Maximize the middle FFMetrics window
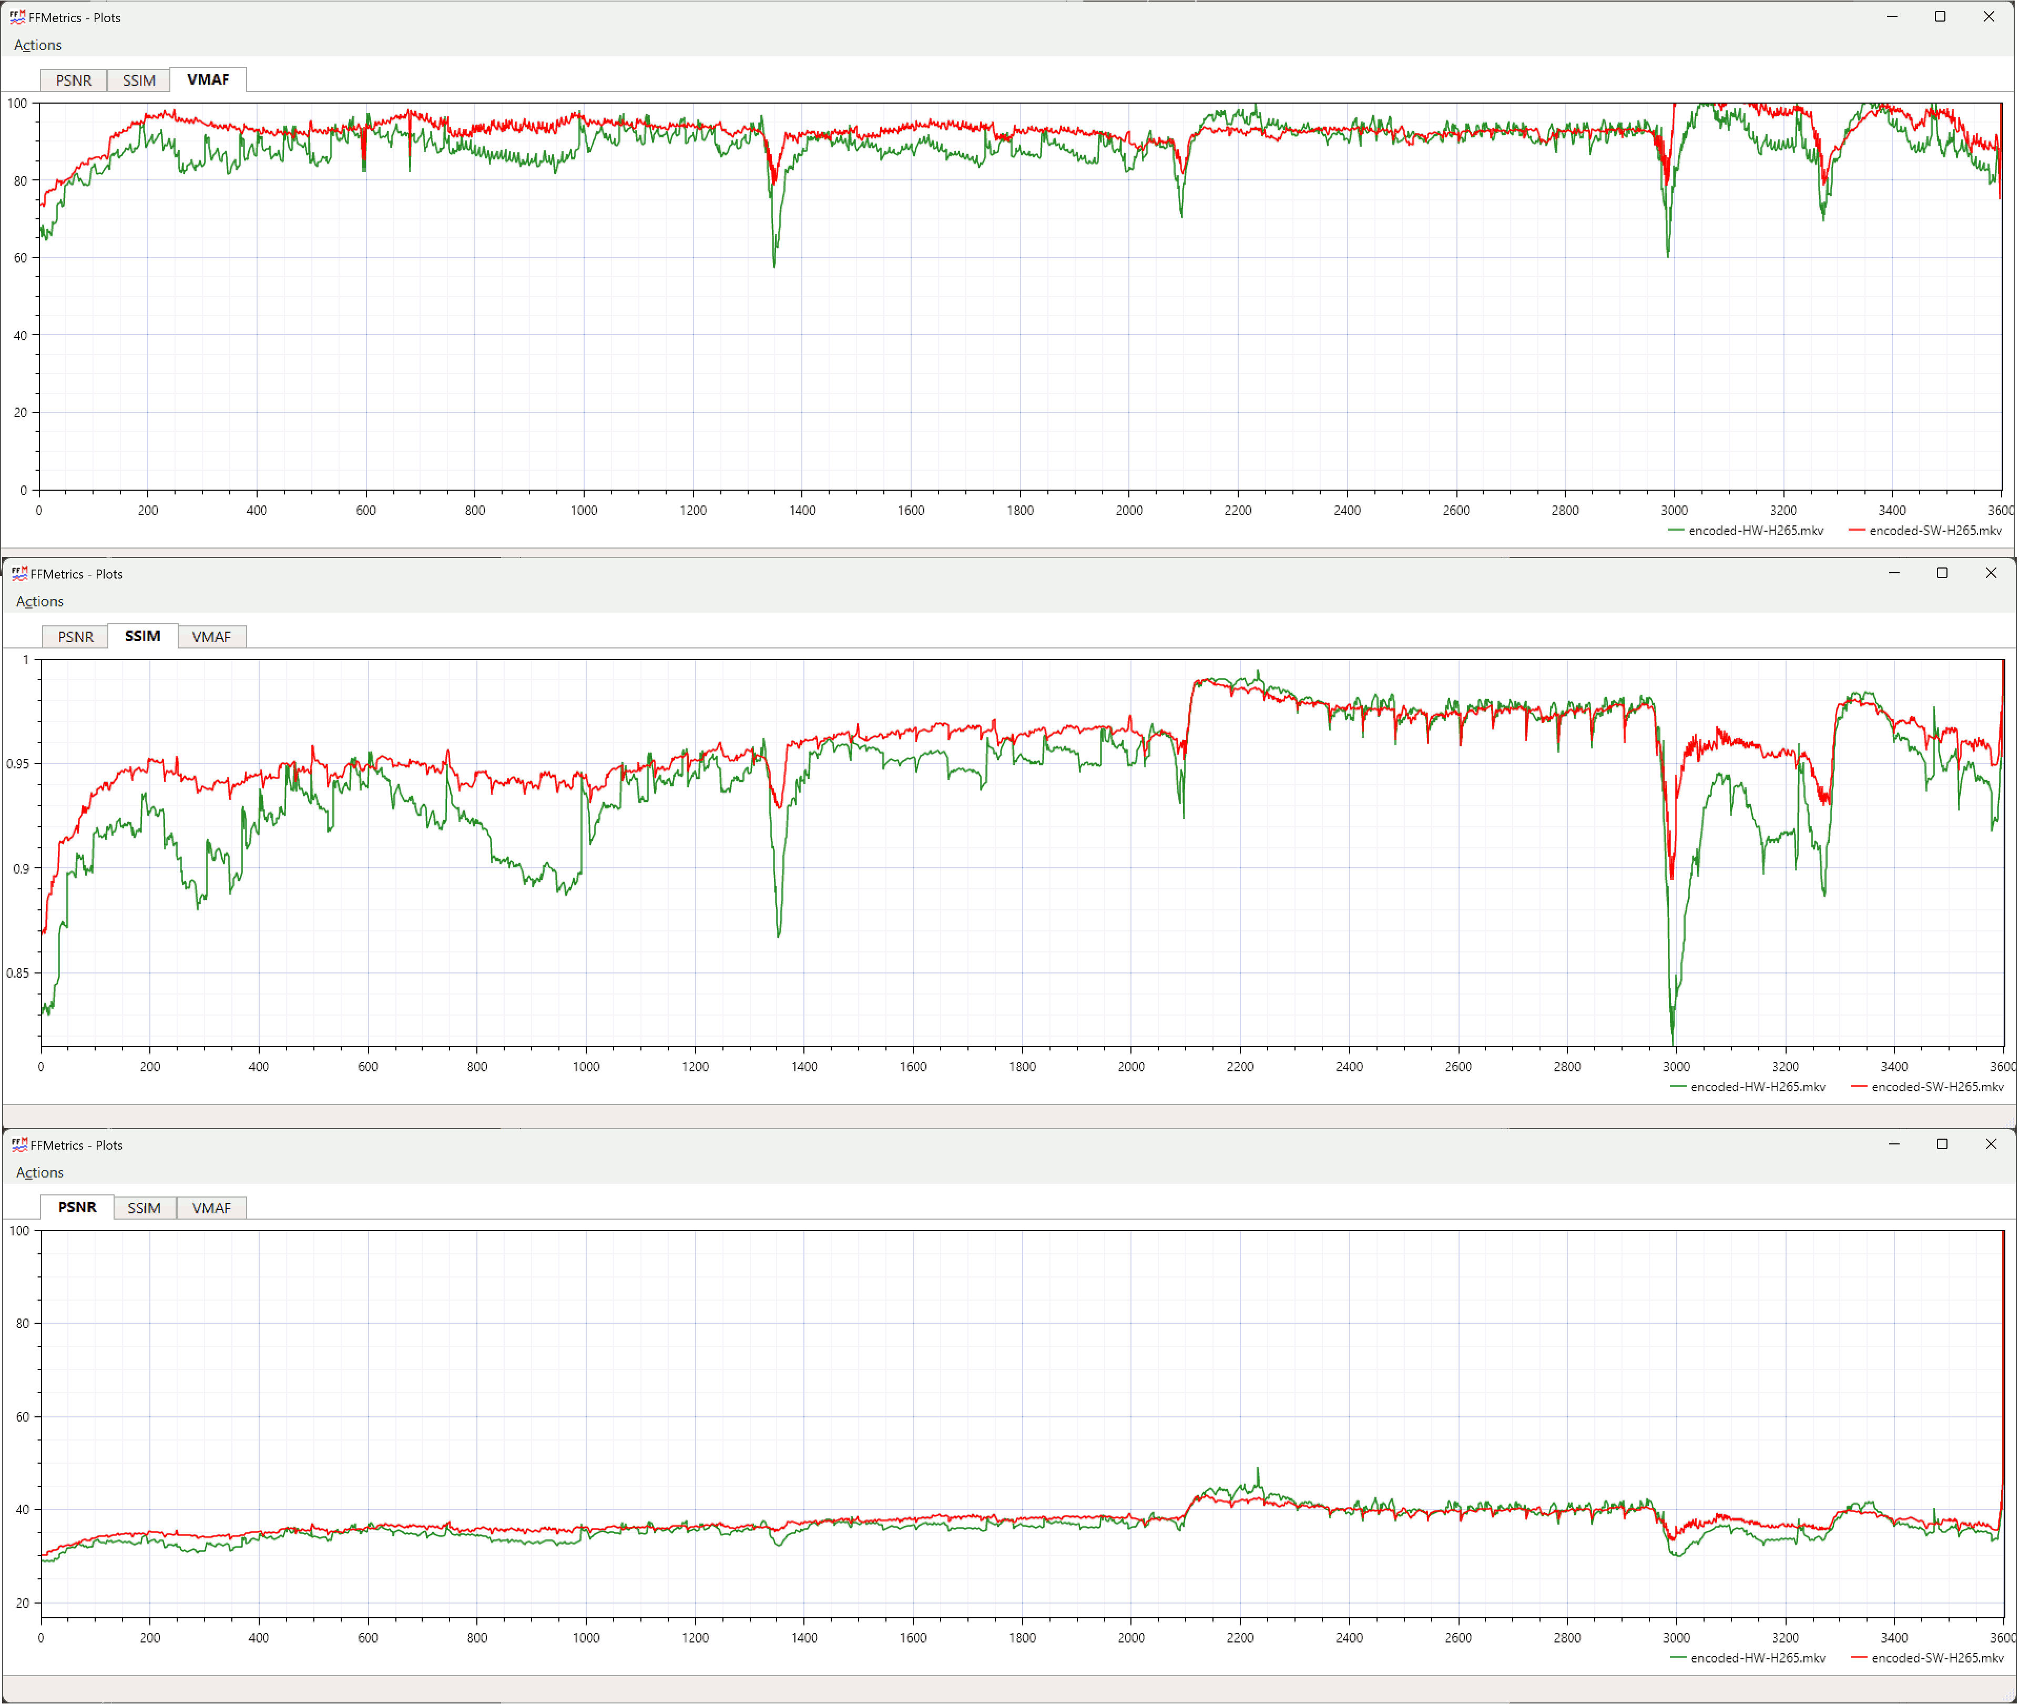The width and height of the screenshot is (2019, 1704). [1942, 573]
